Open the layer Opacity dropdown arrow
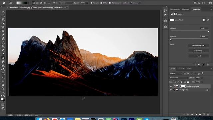The width and height of the screenshot is (213, 120). pos(202,78)
